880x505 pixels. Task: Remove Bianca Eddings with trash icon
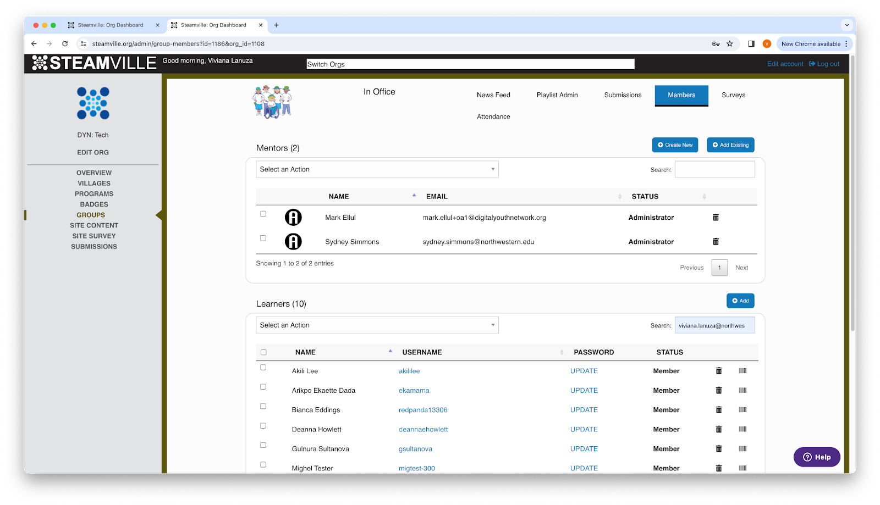[718, 410]
